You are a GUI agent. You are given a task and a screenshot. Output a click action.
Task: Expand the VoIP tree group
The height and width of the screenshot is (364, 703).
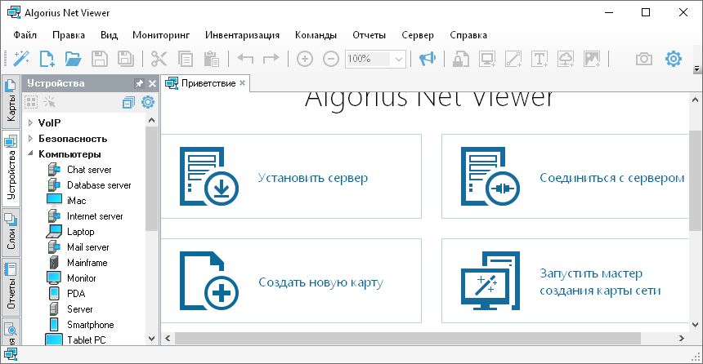point(30,122)
